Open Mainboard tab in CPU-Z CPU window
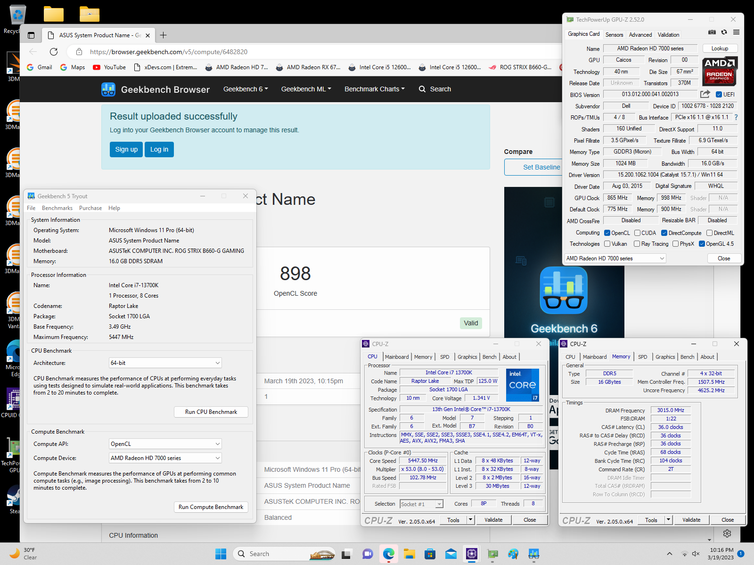This screenshot has width=754, height=565. tap(397, 357)
